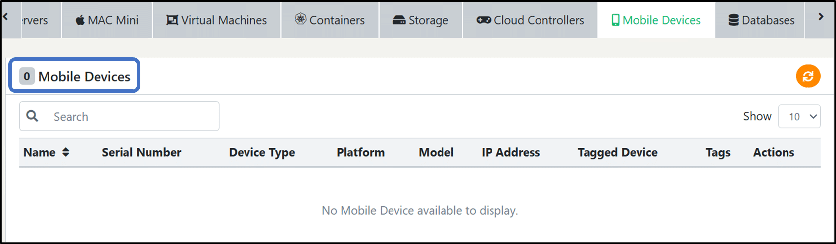Click the Virtual Machines tab icon
Image resolution: width=836 pixels, height=244 pixels.
172,20
